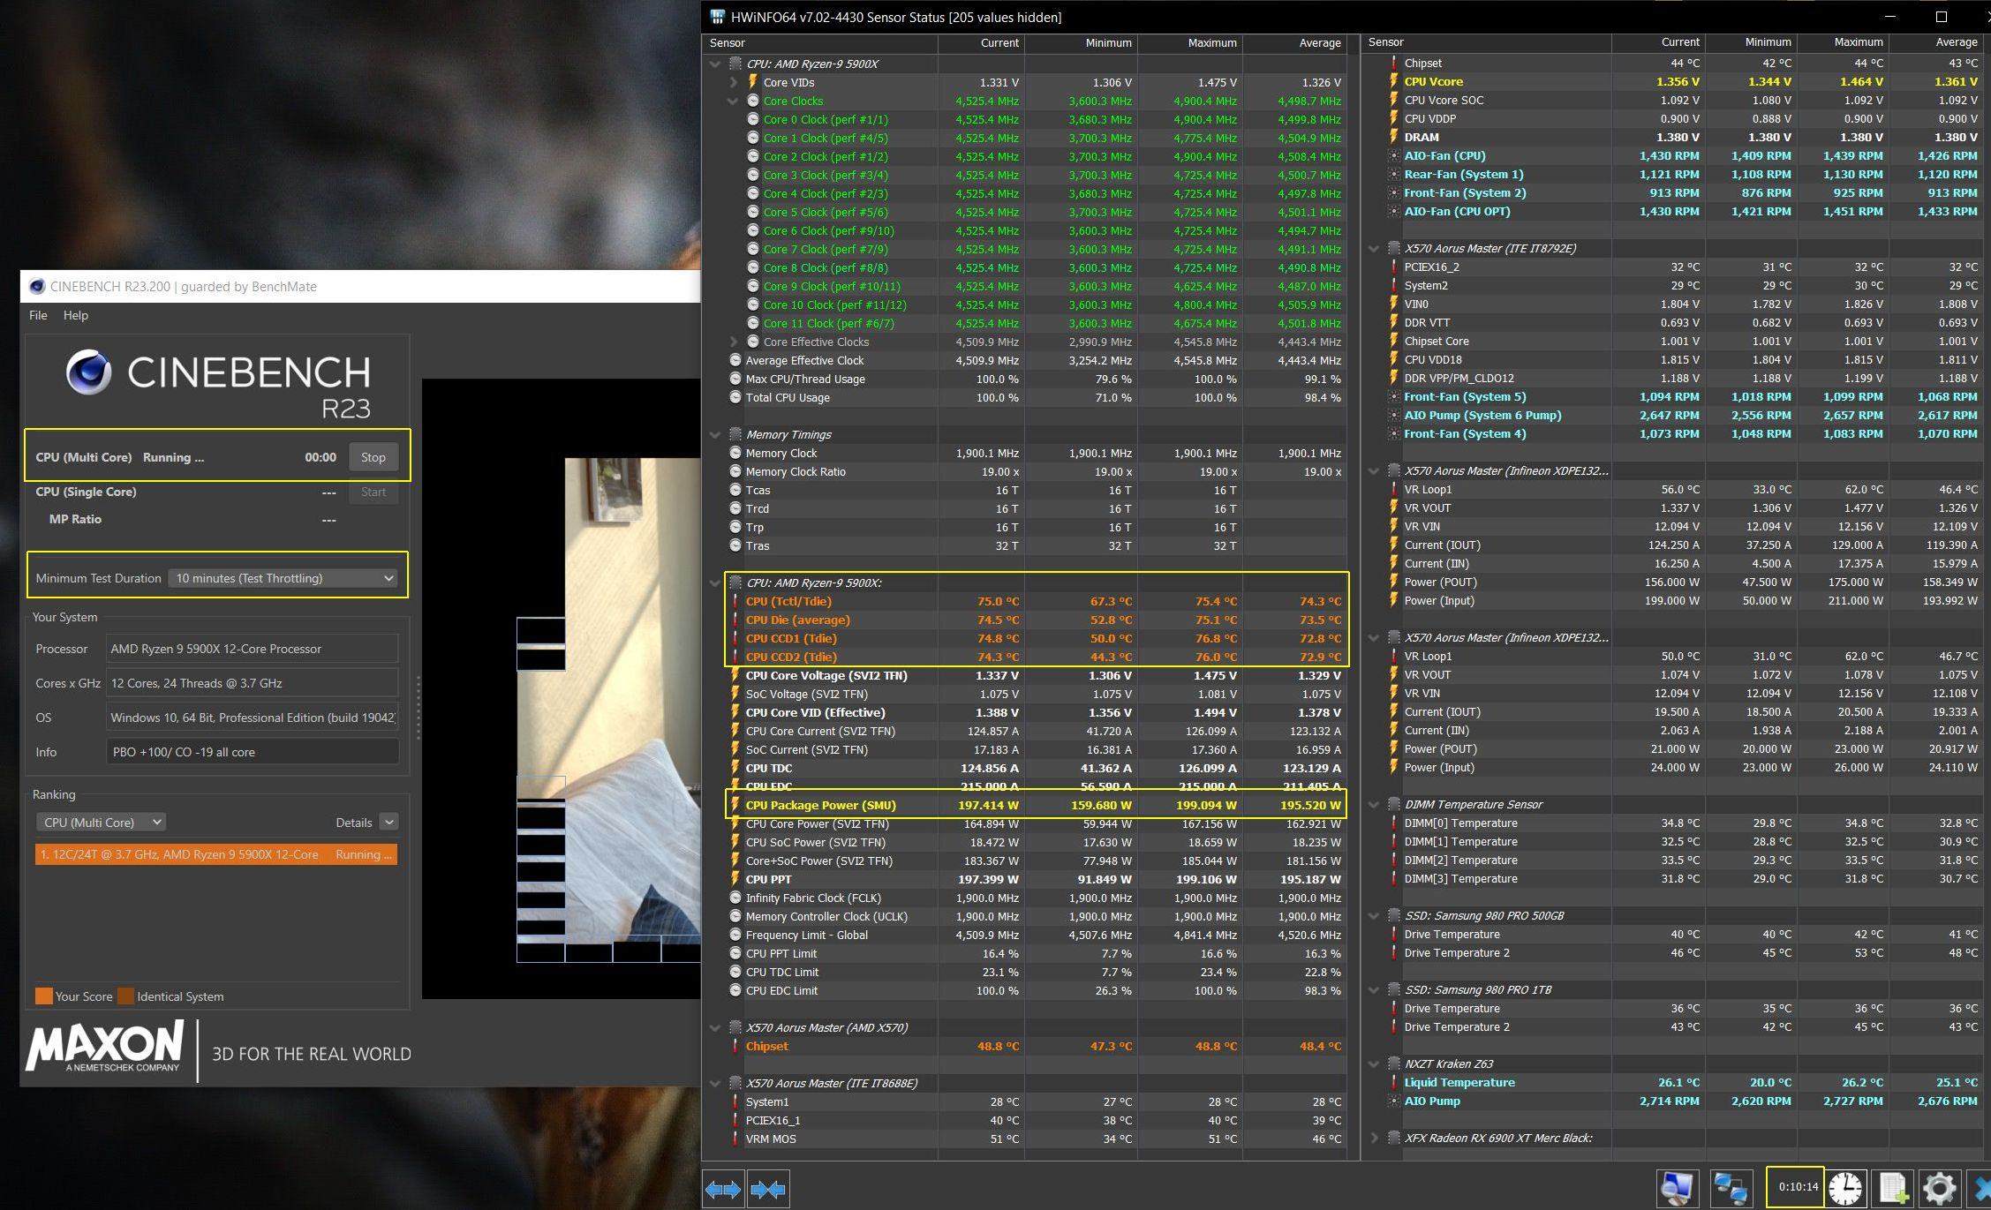
Task: Select the CPU EDC Limit row
Action: coord(1025,990)
